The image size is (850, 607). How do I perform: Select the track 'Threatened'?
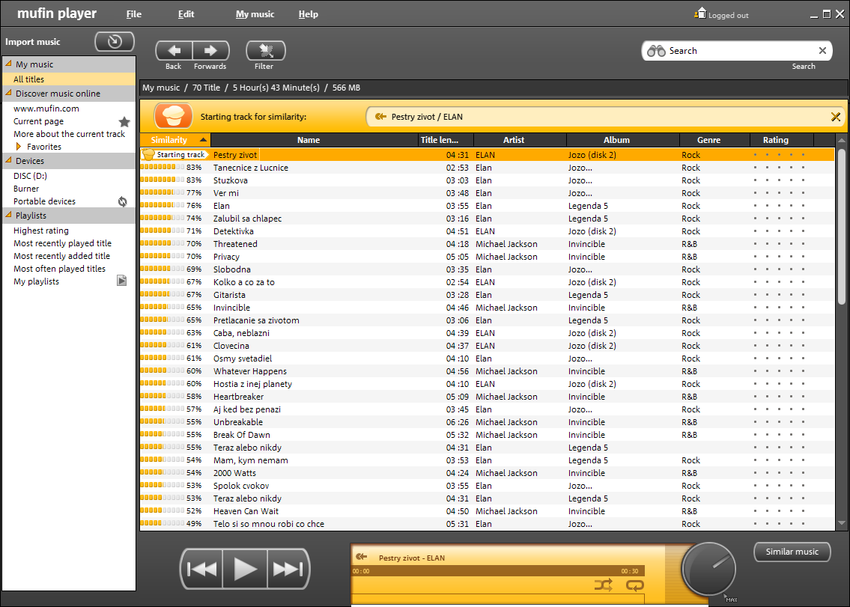(487, 244)
